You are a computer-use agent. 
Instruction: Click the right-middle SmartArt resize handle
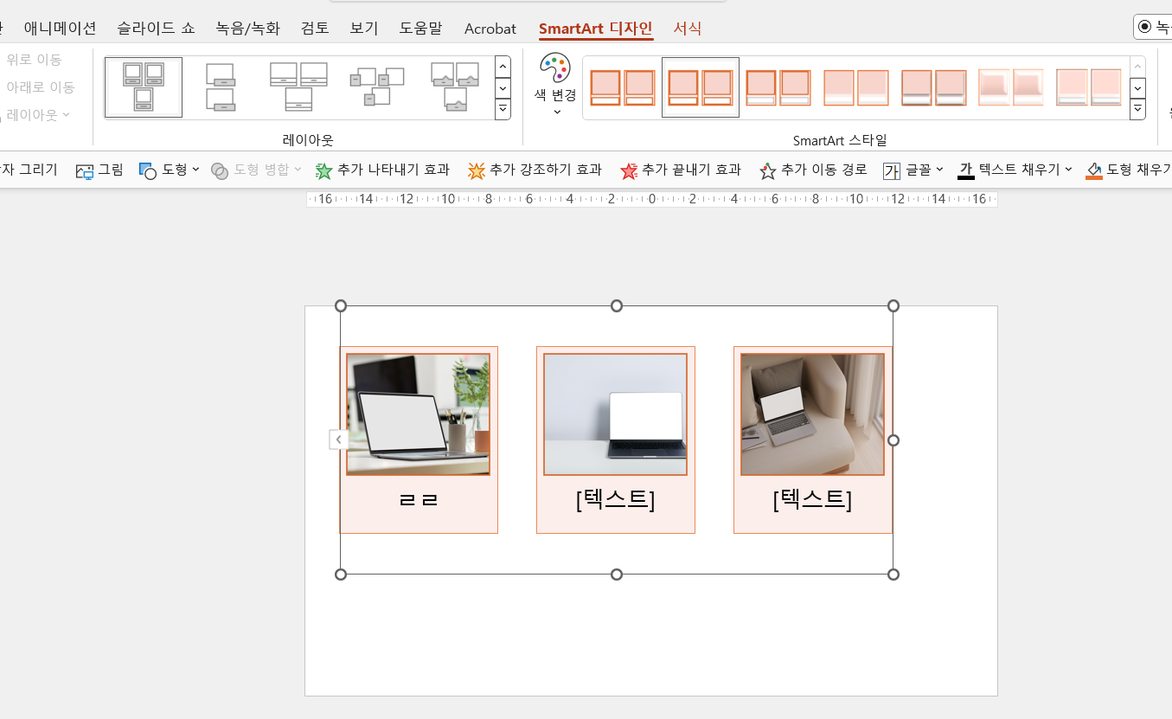coord(893,440)
